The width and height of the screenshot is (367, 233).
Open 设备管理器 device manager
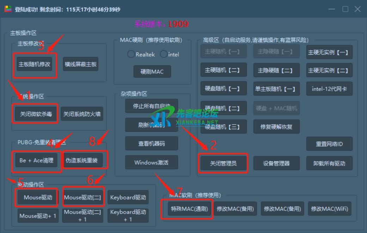276,163
